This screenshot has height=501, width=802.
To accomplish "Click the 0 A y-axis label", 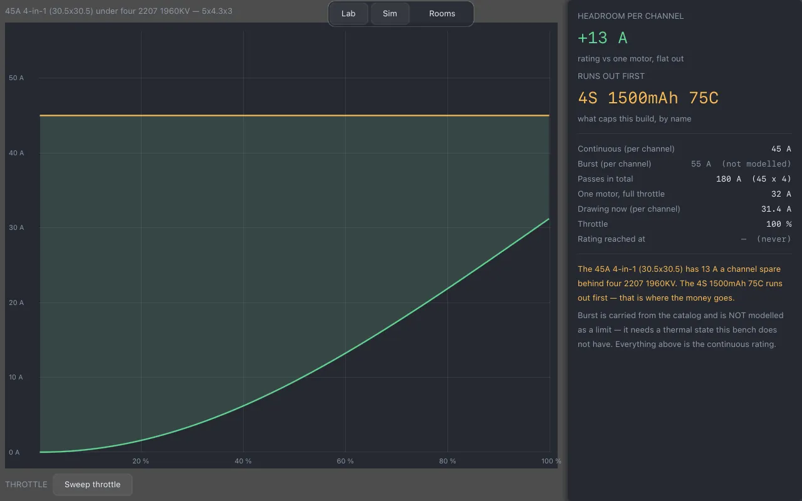I will coord(14,452).
